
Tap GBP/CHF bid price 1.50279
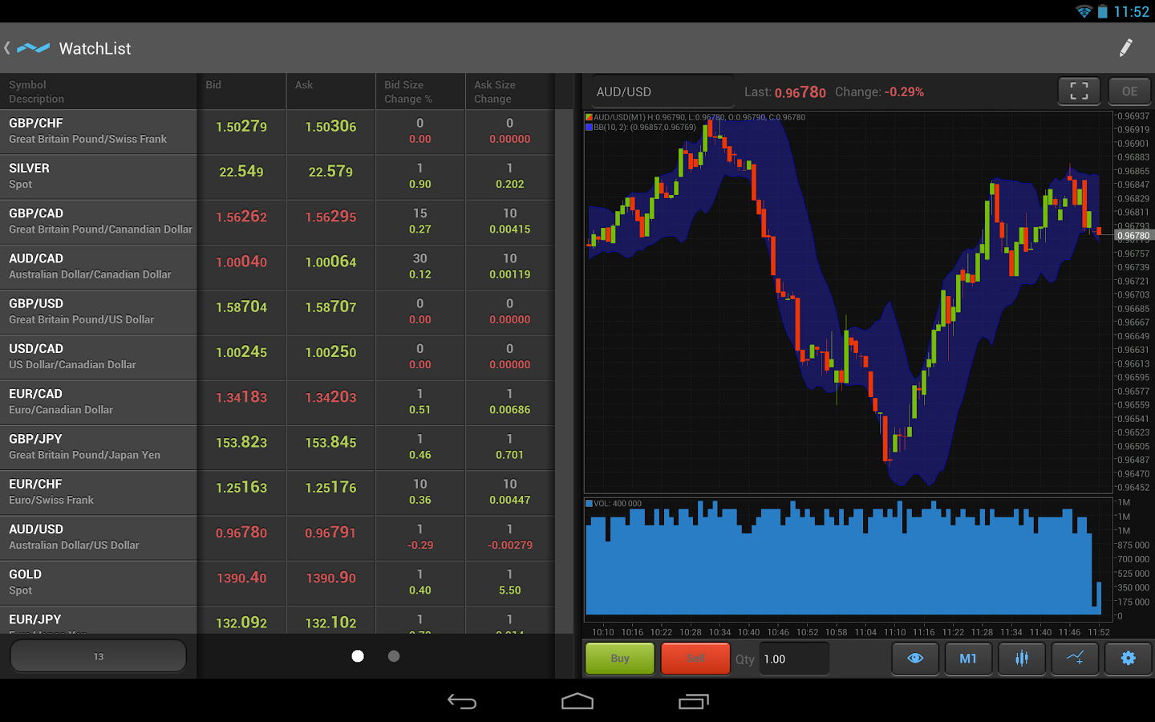click(241, 126)
